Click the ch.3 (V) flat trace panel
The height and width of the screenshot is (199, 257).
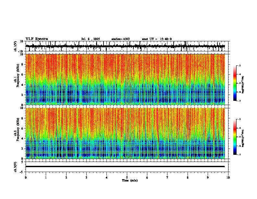pos(128,167)
